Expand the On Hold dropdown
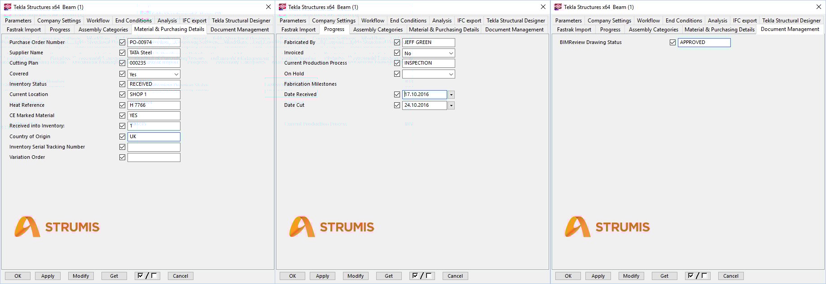Screen dimensions: 826x284 coord(429,74)
